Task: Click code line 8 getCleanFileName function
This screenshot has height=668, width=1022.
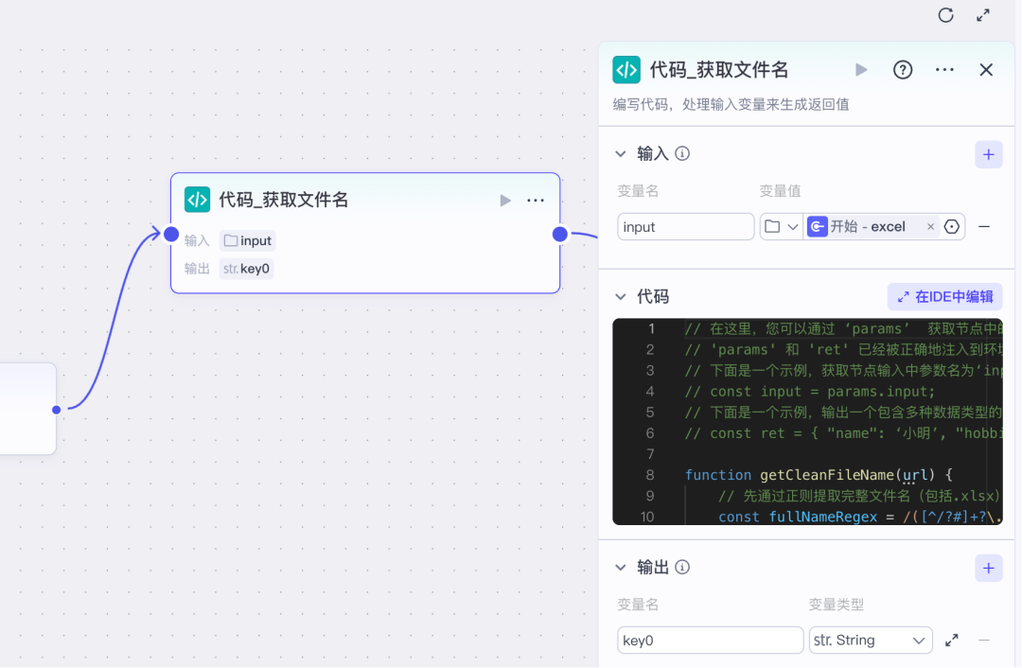Action: [819, 475]
